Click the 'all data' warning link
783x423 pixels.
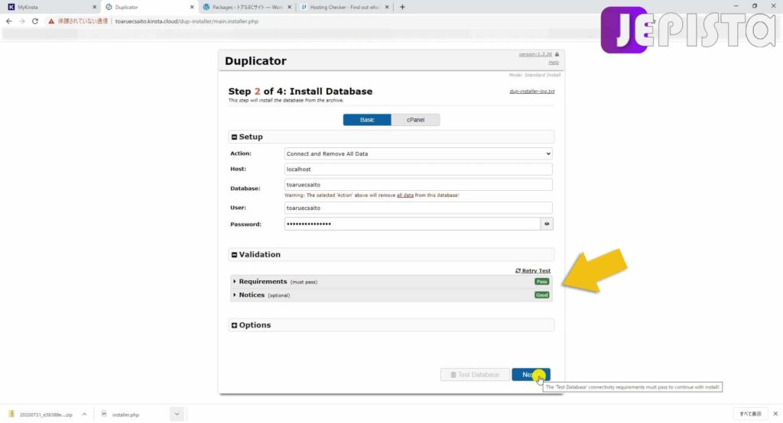[x=405, y=195]
